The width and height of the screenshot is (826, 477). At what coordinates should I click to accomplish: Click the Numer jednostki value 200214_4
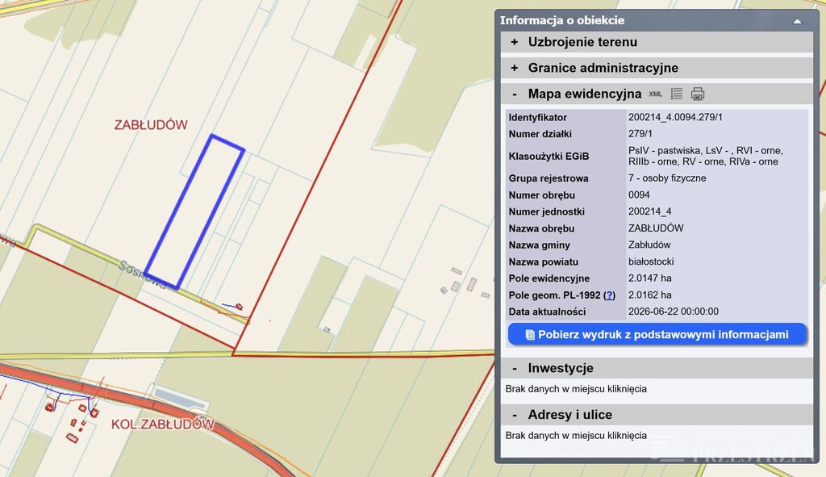tap(649, 211)
